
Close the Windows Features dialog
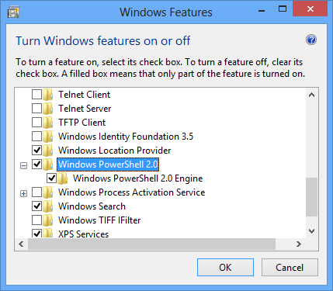[x=310, y=9]
